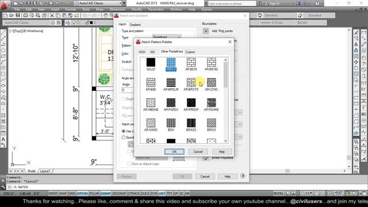Open the annotation scale 1:1 dropdown
368x207 pixels.
click(x=308, y=193)
